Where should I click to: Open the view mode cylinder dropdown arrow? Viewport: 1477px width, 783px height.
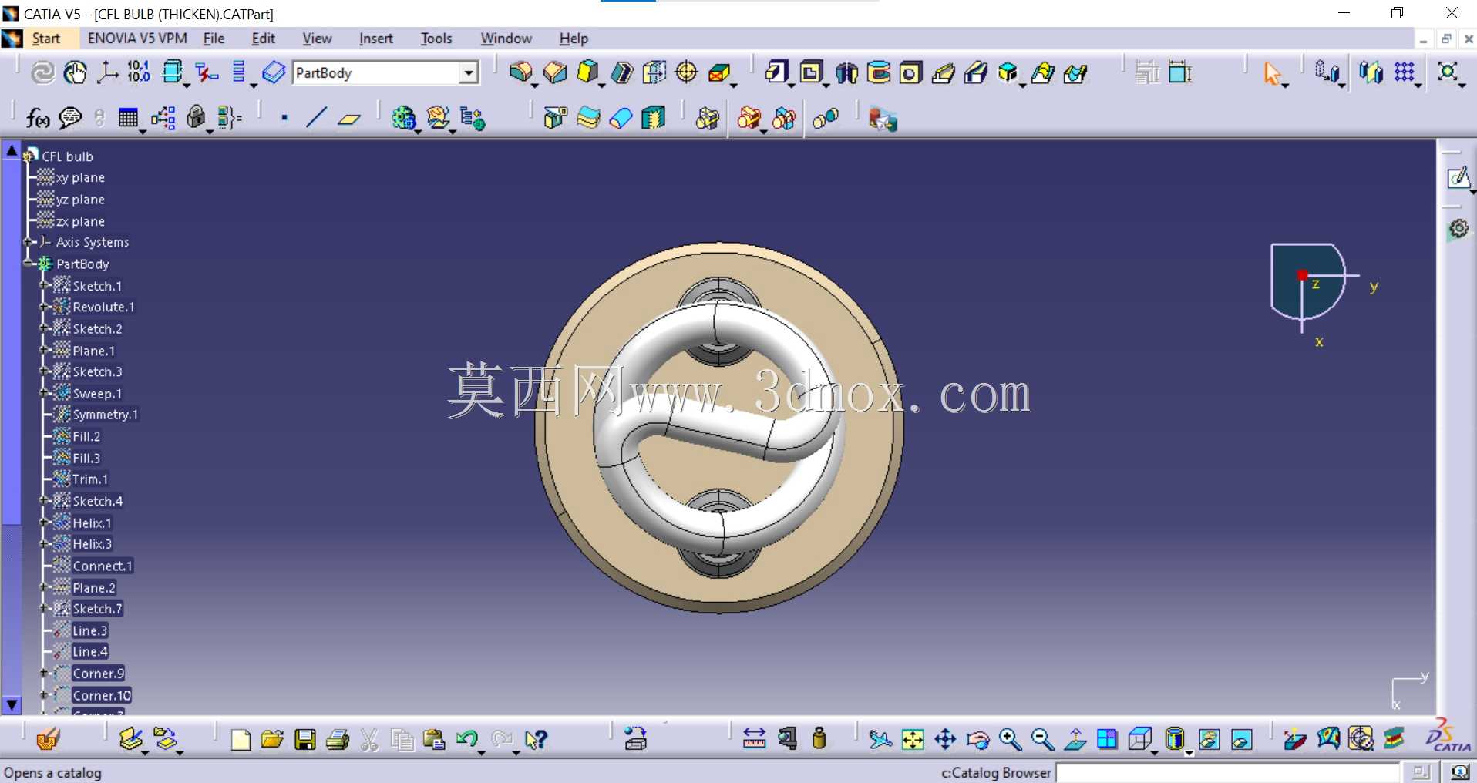(x=1189, y=752)
